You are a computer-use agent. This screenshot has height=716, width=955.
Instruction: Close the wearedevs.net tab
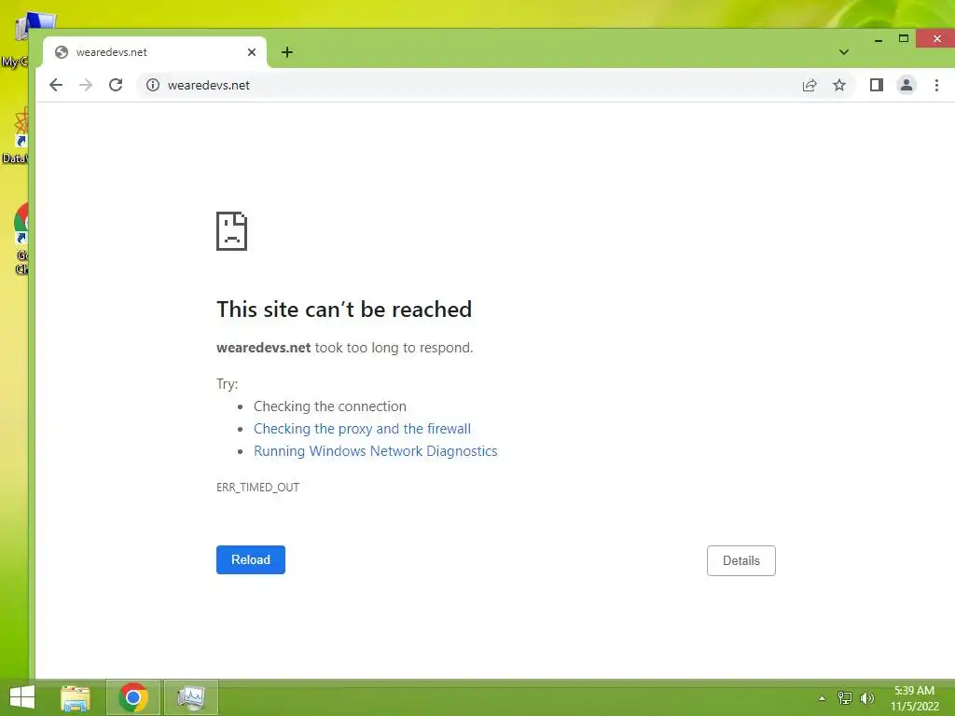(252, 52)
